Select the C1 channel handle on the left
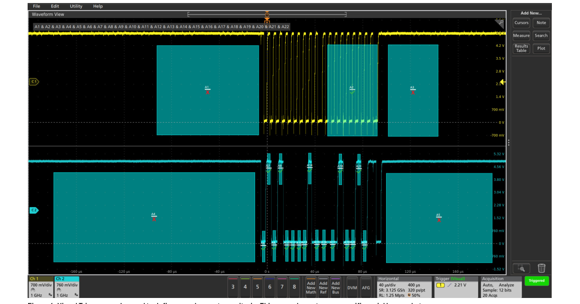This screenshot has height=304, width=580. [x=34, y=81]
